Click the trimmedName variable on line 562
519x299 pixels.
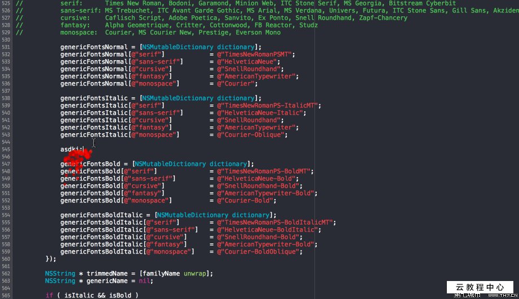click(x=107, y=273)
